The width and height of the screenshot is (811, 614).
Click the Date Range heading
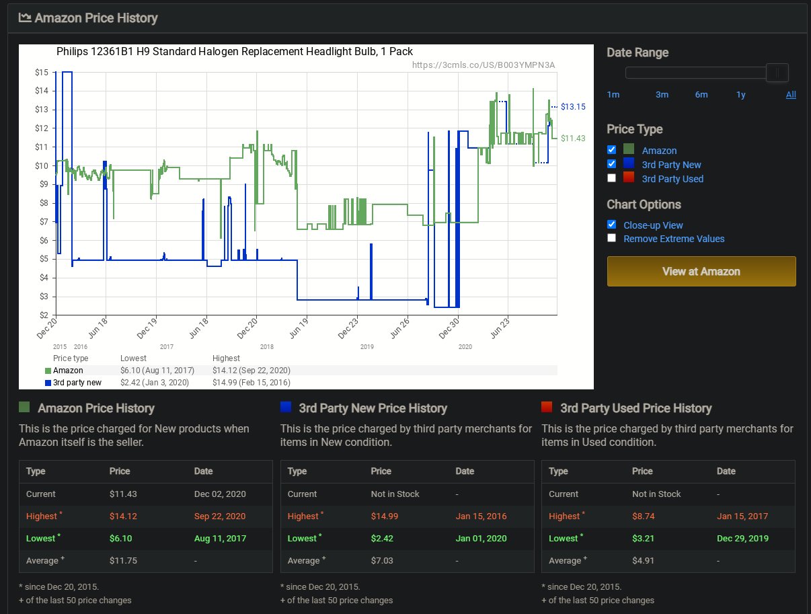pos(638,52)
